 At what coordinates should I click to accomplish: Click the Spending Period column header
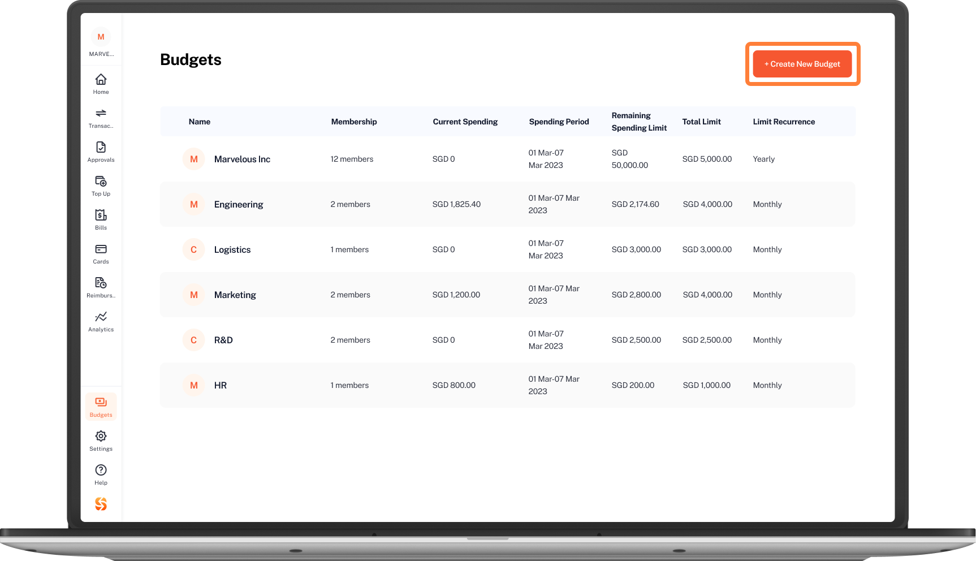click(x=559, y=122)
